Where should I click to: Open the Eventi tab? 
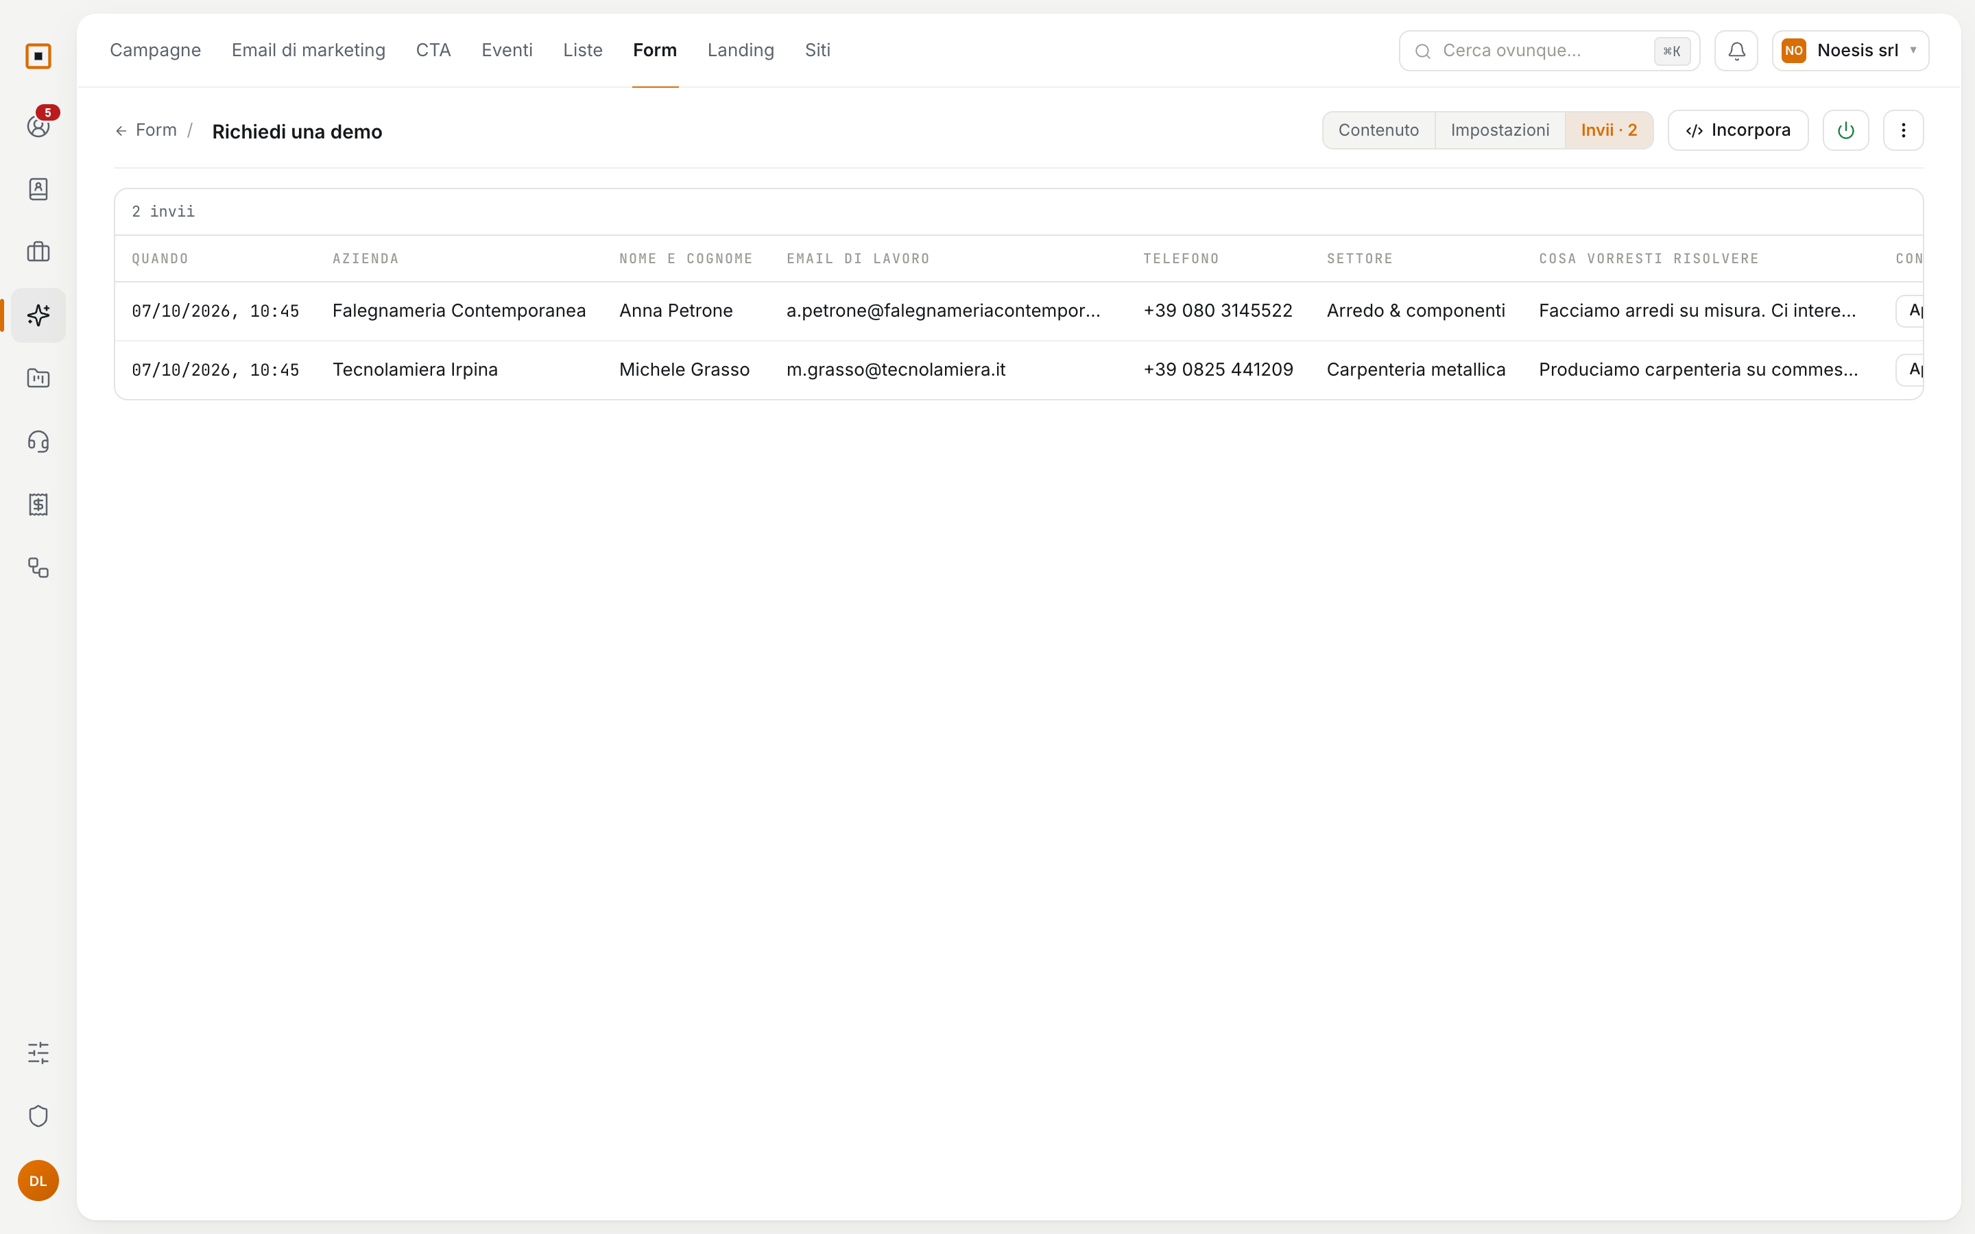pos(507,50)
